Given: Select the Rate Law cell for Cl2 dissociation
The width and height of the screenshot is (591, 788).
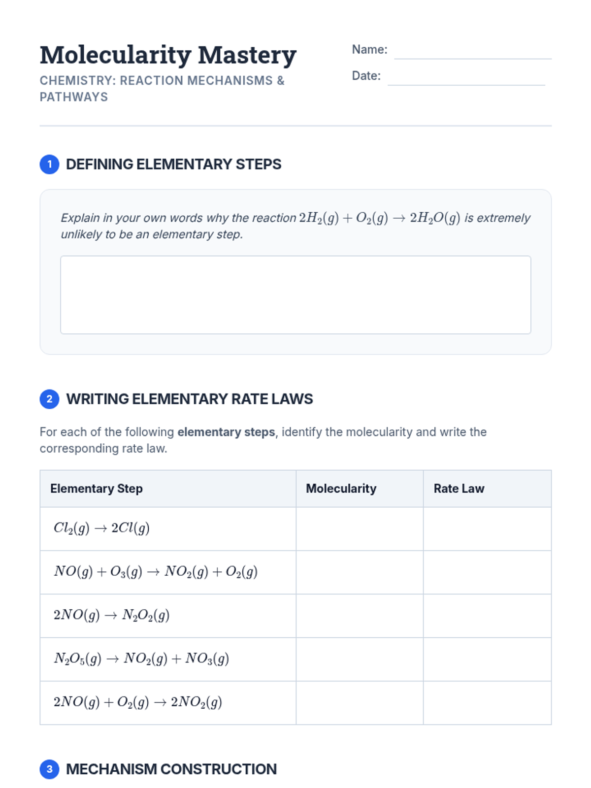Looking at the screenshot, I should point(487,529).
